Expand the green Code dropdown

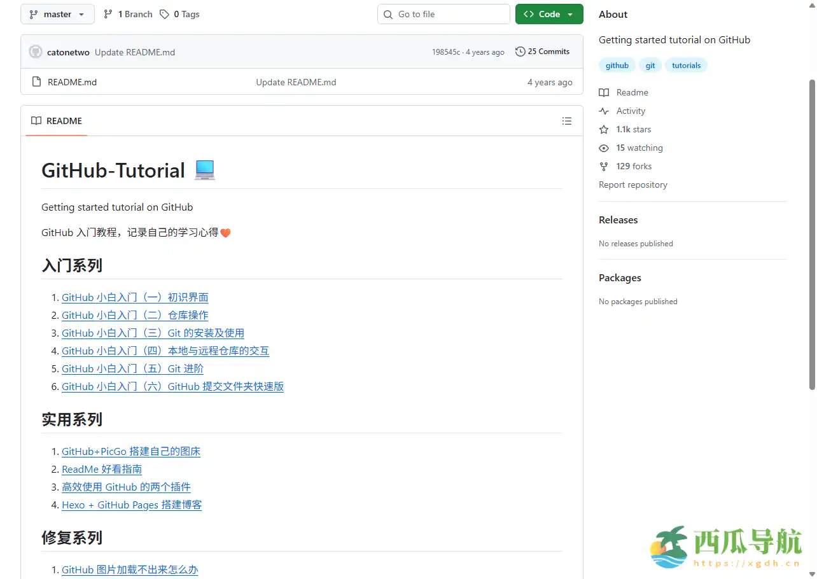click(x=548, y=13)
